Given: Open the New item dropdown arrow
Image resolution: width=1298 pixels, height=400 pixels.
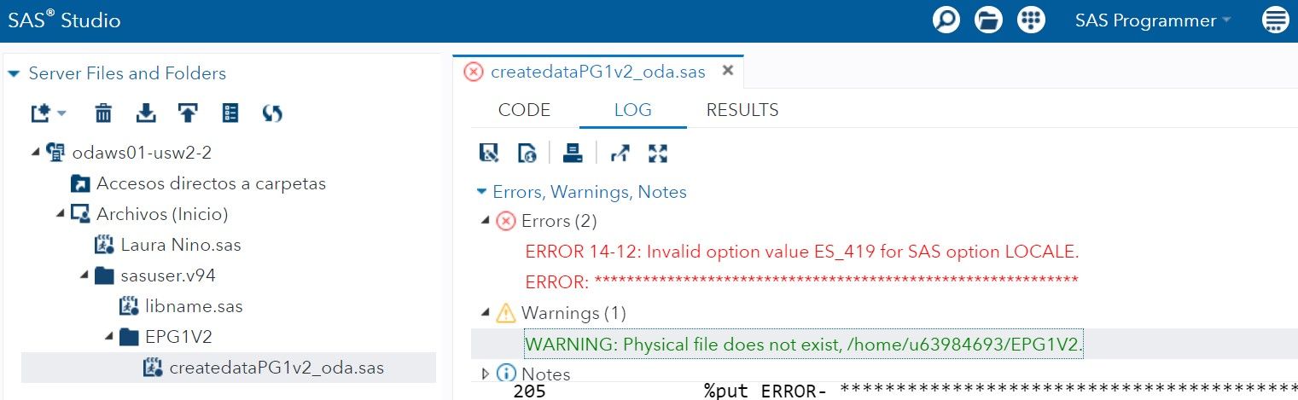Looking at the screenshot, I should point(61,113).
